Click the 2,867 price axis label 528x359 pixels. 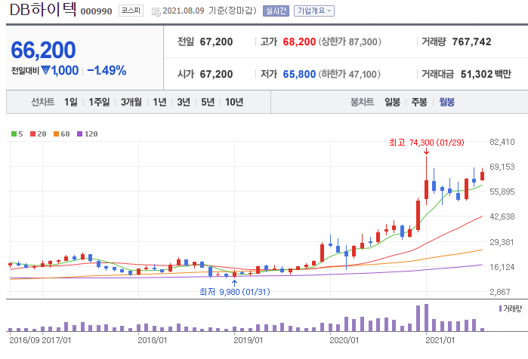[500, 292]
